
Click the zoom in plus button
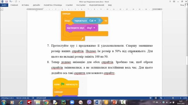[181, 98]
